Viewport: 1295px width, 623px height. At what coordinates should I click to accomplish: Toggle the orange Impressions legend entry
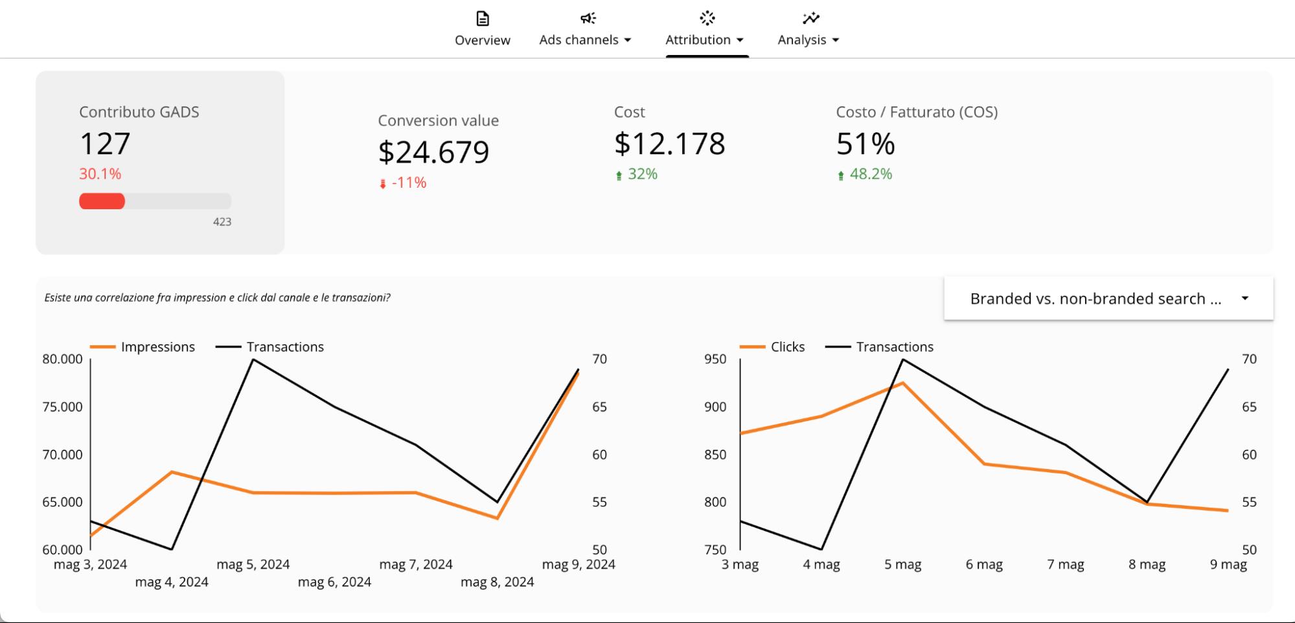pyautogui.click(x=143, y=347)
